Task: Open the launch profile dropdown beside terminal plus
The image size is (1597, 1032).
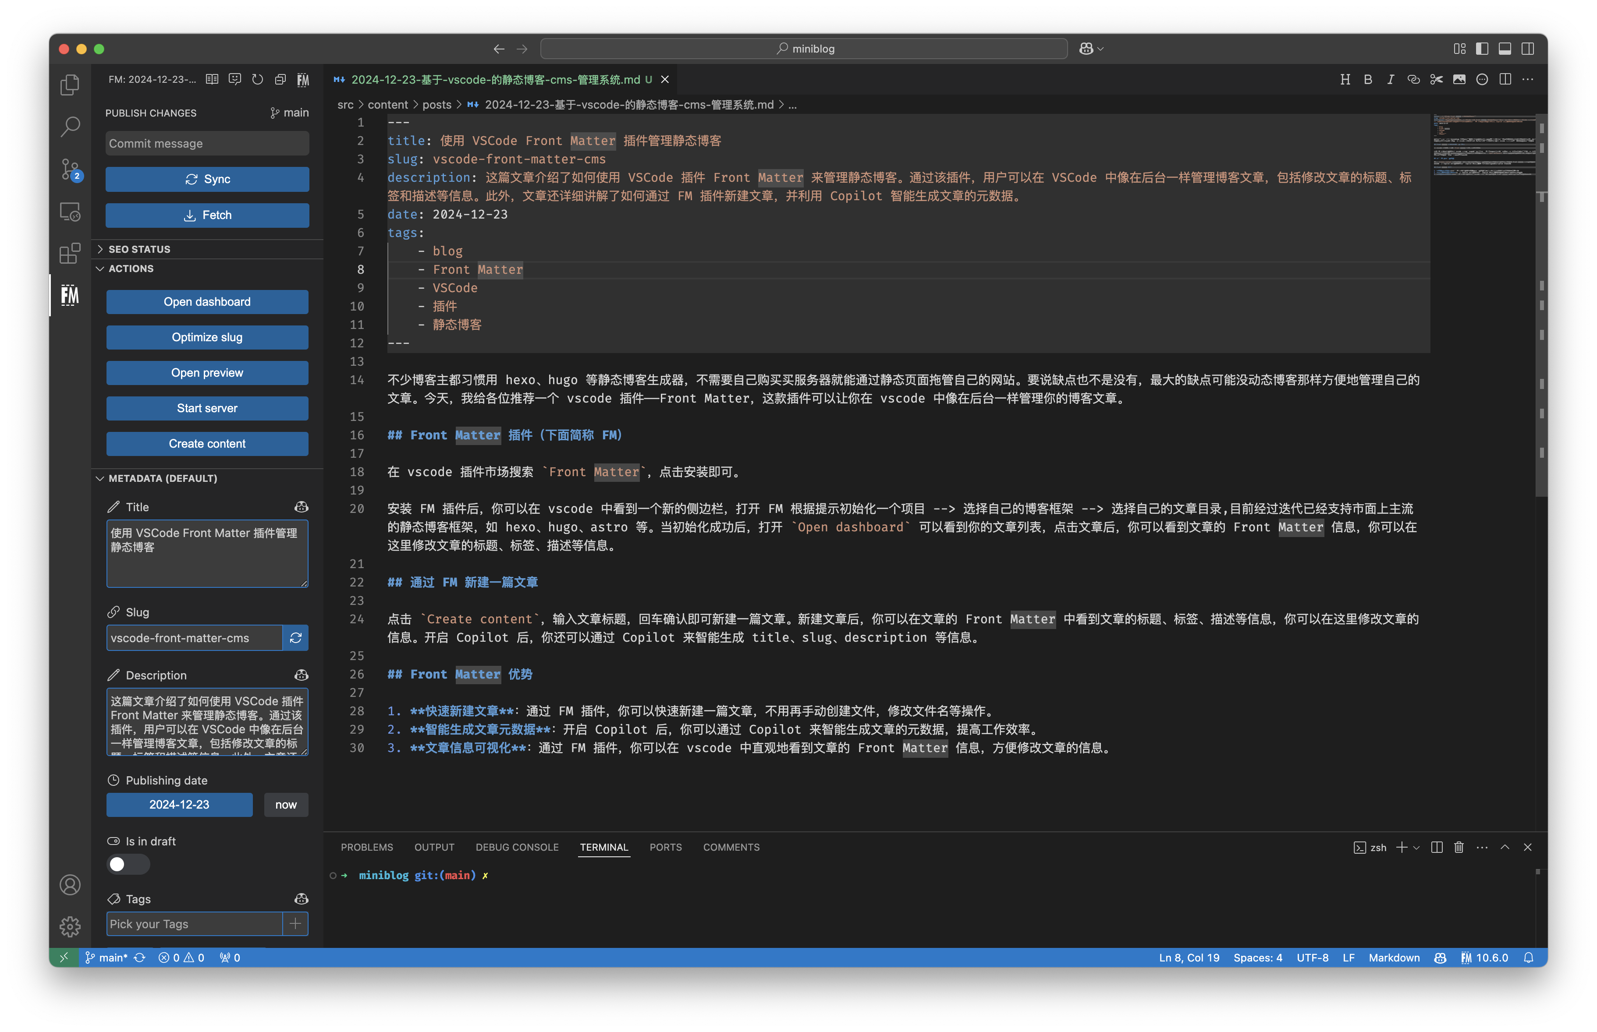Action: 1416,848
